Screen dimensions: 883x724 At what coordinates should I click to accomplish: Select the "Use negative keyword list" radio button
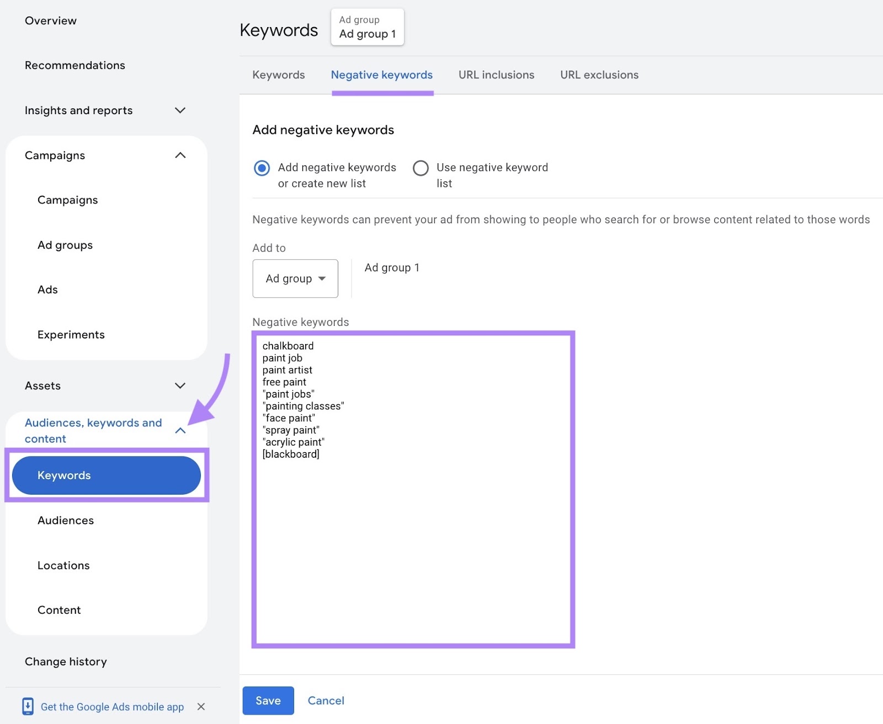pyautogui.click(x=421, y=168)
